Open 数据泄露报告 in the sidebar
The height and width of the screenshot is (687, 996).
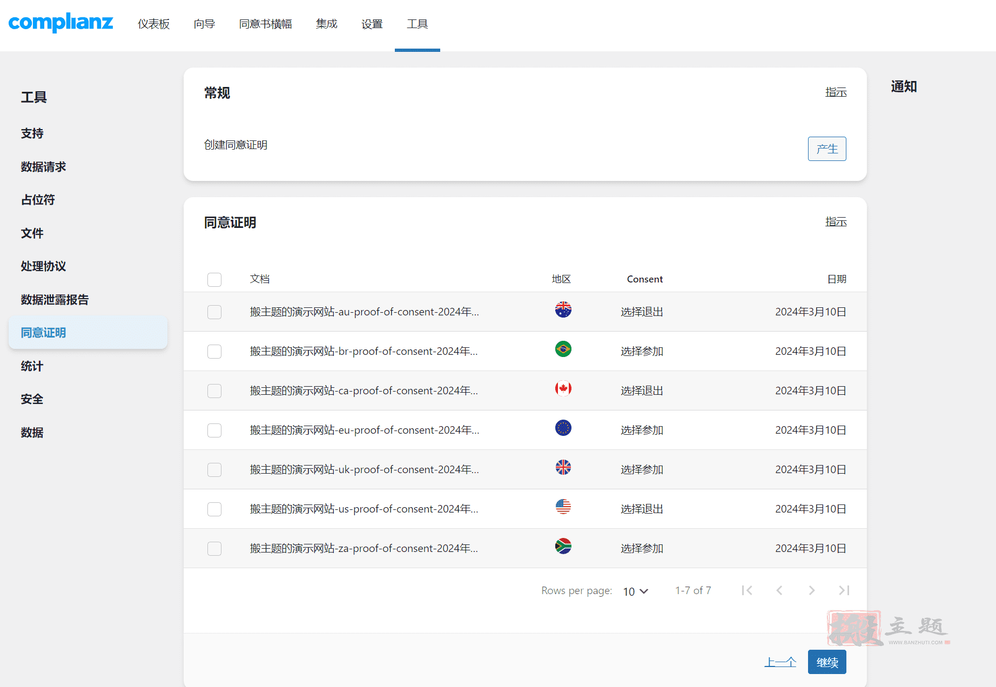click(55, 300)
